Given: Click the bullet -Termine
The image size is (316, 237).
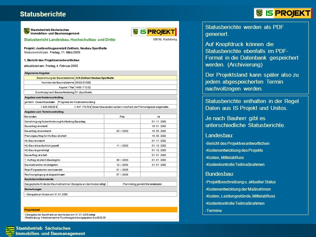Looking at the screenshot, I should click(213, 211).
